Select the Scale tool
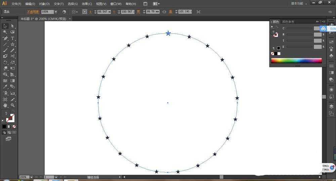Image resolution: width=336 pixels, height=181 pixels. click(13, 62)
